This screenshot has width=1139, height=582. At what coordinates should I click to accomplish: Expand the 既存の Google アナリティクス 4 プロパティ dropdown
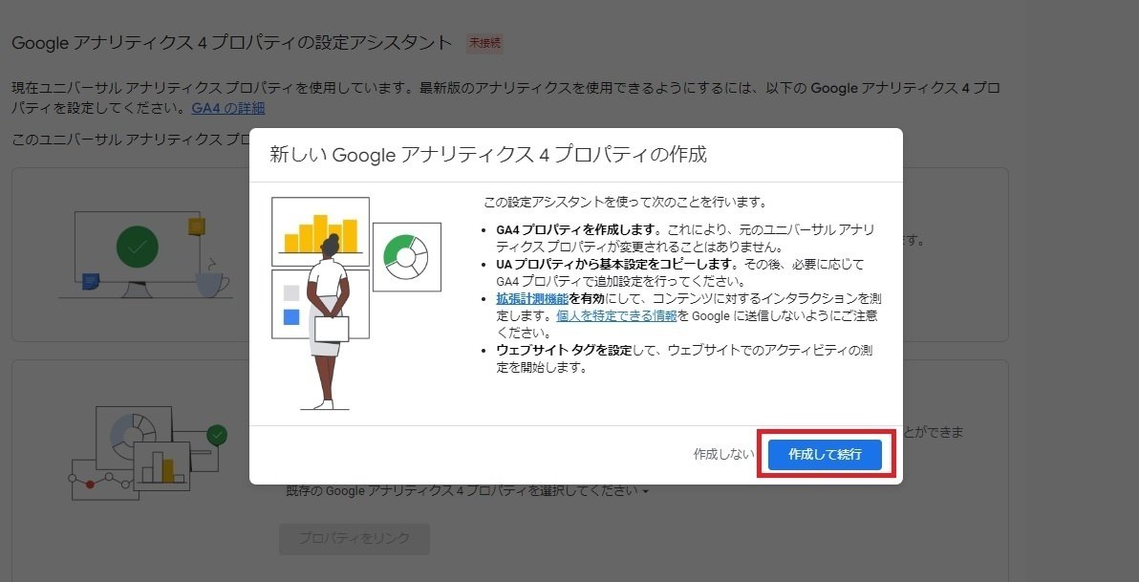(468, 491)
